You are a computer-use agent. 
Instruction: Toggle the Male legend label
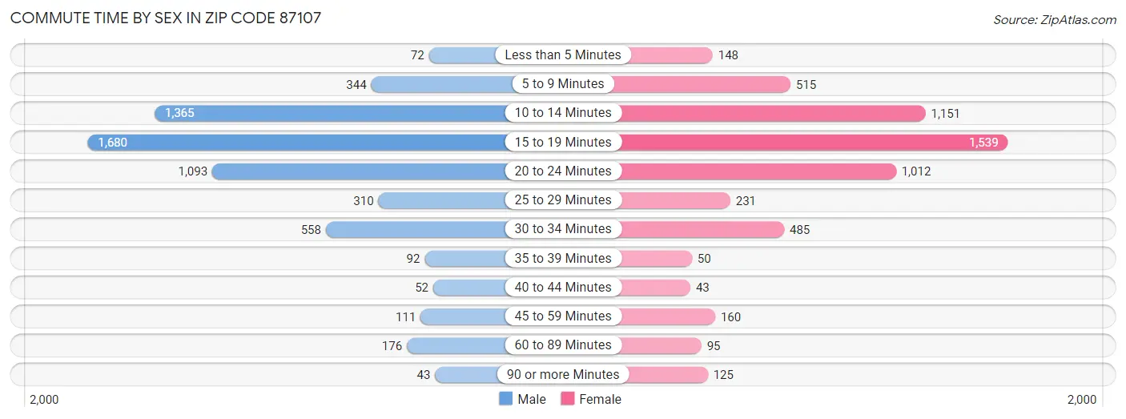pyautogui.click(x=532, y=399)
